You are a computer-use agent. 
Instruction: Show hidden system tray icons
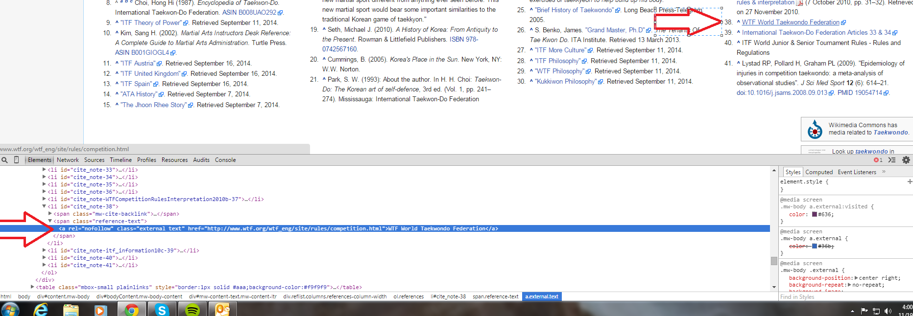[853, 311]
